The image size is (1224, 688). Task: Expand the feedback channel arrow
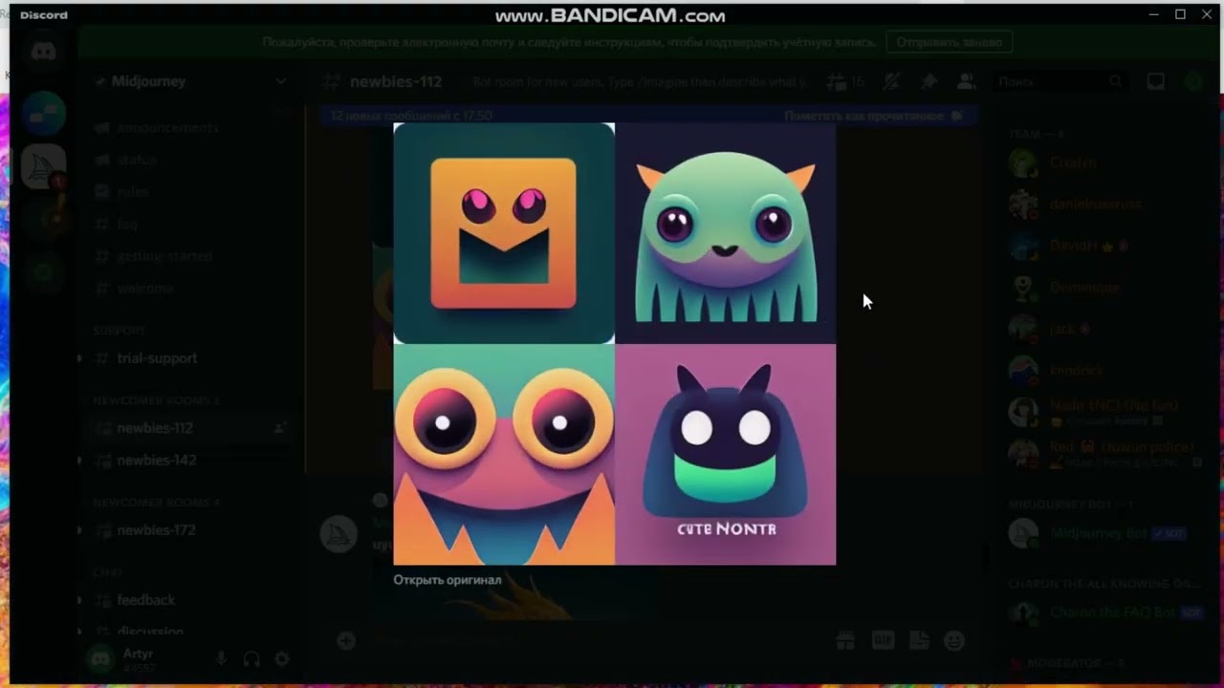pyautogui.click(x=79, y=600)
